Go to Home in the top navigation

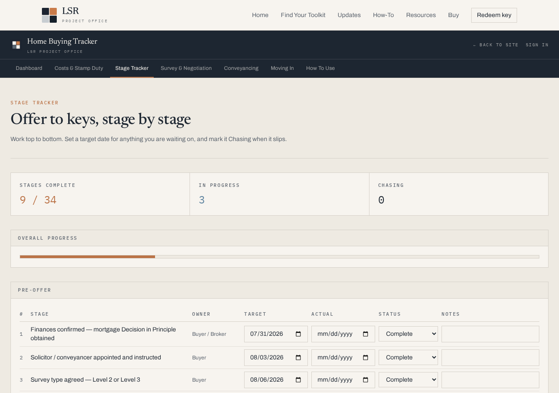[x=260, y=15]
